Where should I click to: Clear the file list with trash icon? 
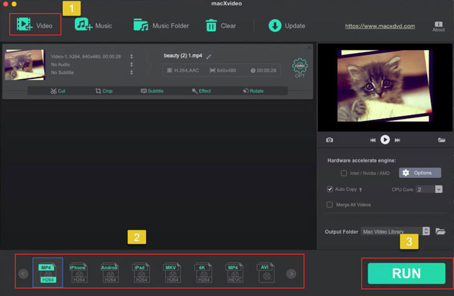coord(221,25)
